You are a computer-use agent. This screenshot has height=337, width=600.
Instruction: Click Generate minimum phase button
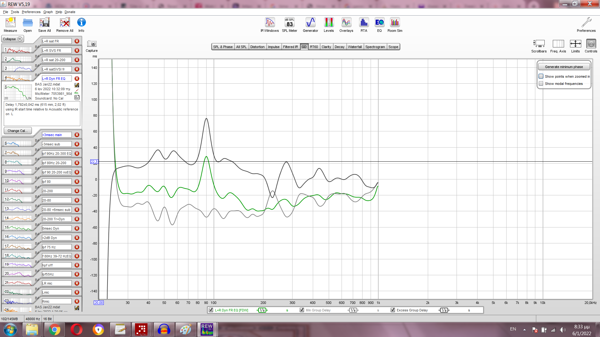(x=564, y=67)
